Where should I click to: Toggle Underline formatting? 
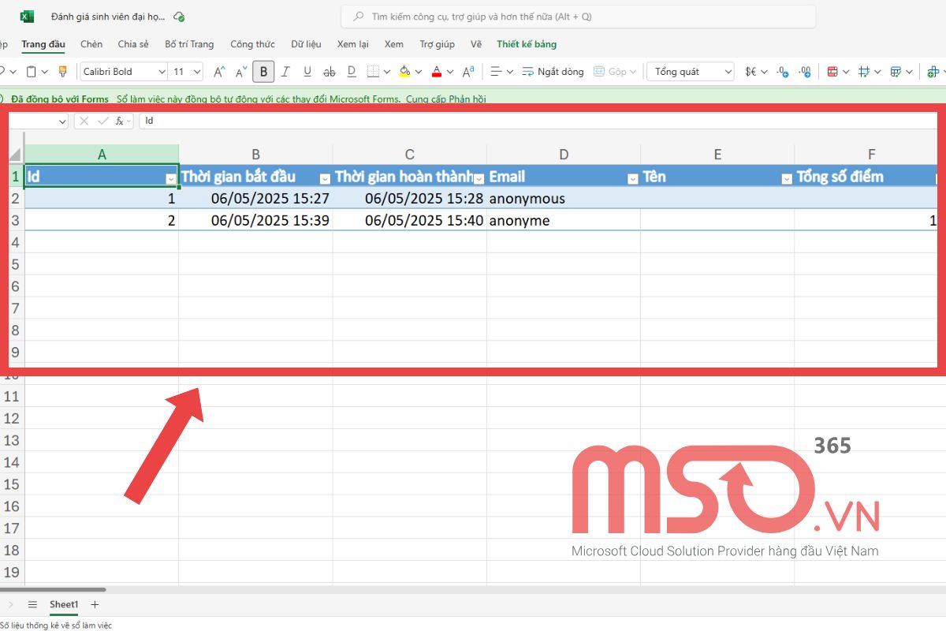coord(307,72)
